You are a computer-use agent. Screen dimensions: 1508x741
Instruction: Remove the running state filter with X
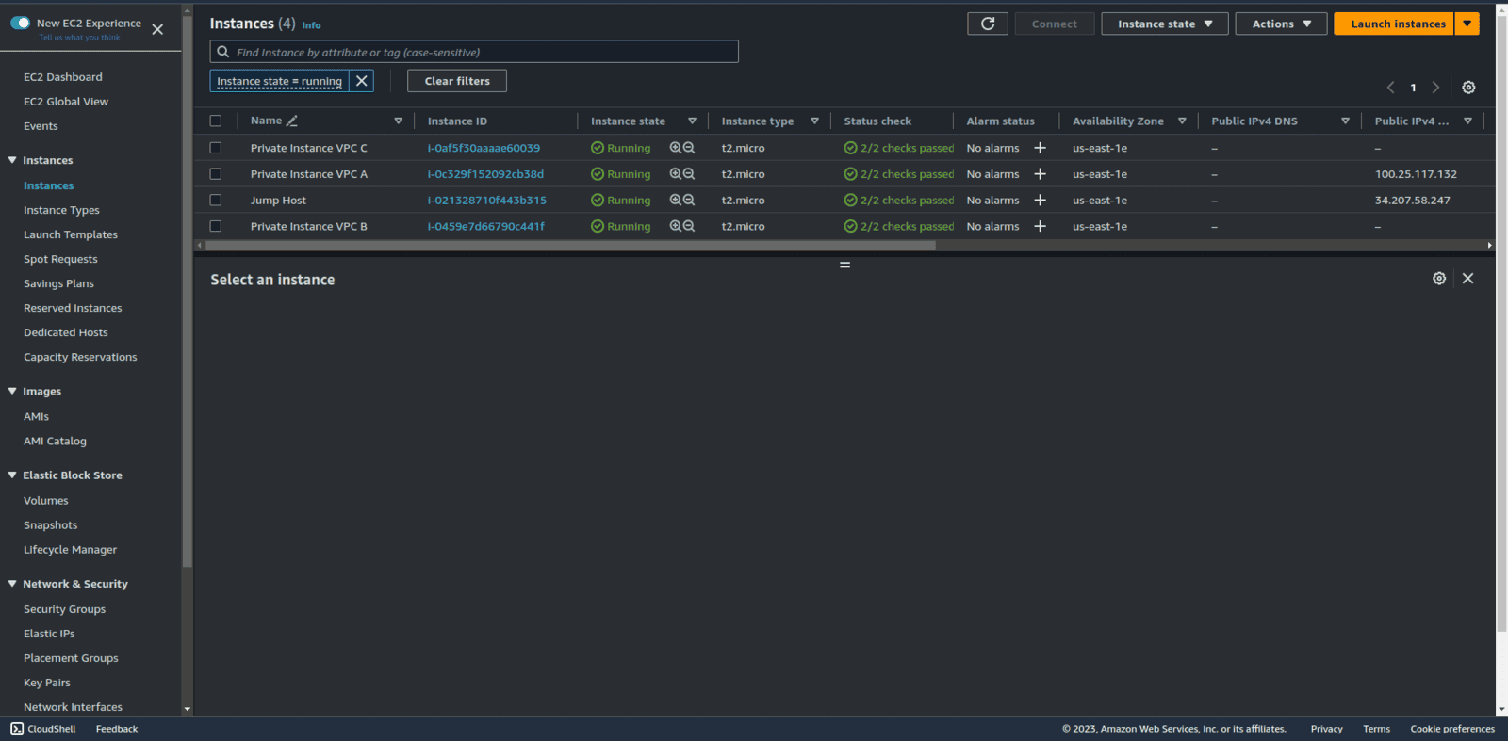click(x=361, y=81)
